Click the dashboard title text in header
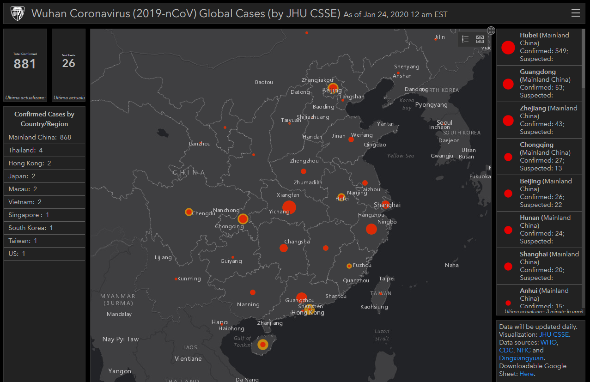The width and height of the screenshot is (590, 382). [x=186, y=13]
